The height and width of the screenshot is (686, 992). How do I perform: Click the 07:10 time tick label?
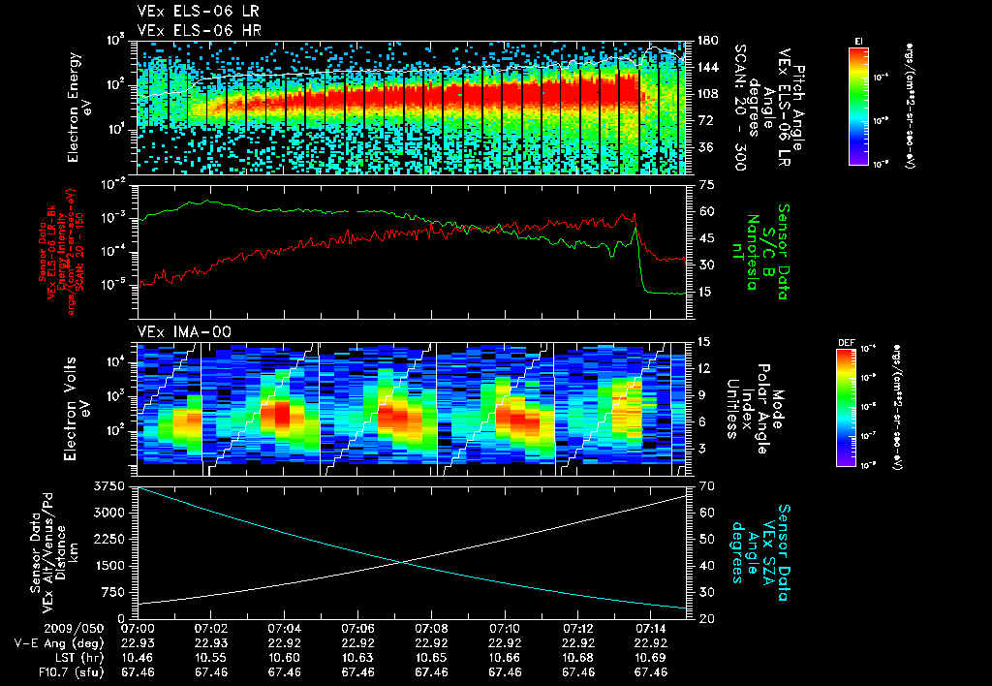pos(504,629)
